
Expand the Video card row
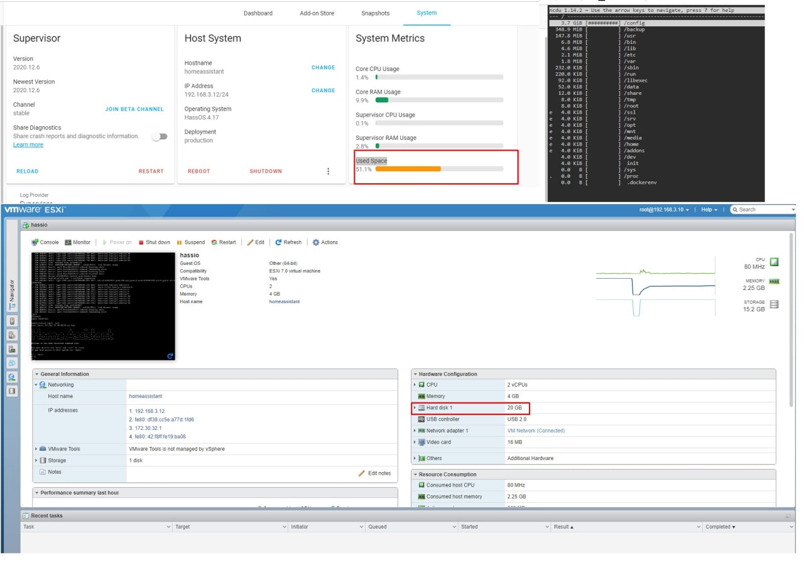[415, 443]
